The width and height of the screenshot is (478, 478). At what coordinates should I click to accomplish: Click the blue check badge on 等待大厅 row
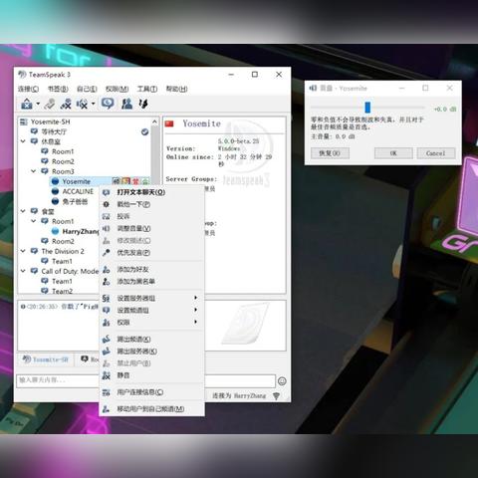click(x=144, y=132)
